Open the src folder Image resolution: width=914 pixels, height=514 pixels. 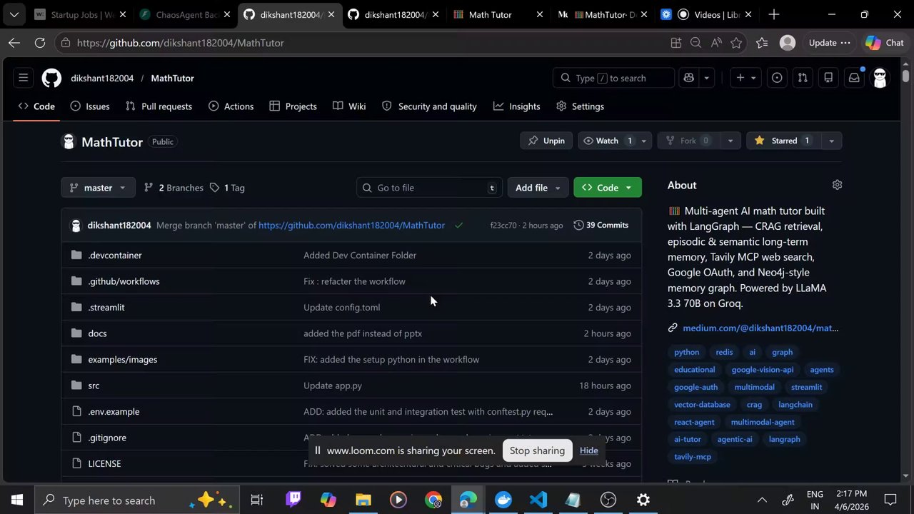[x=94, y=385]
